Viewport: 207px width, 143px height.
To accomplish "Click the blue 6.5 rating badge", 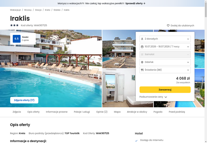I will pos(17,39).
